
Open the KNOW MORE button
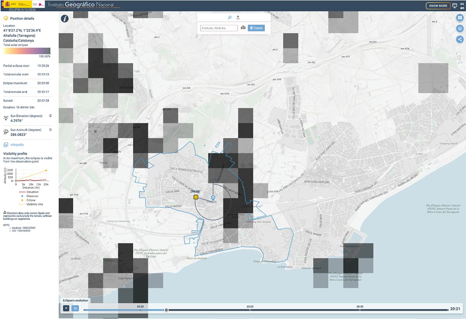[x=438, y=6]
